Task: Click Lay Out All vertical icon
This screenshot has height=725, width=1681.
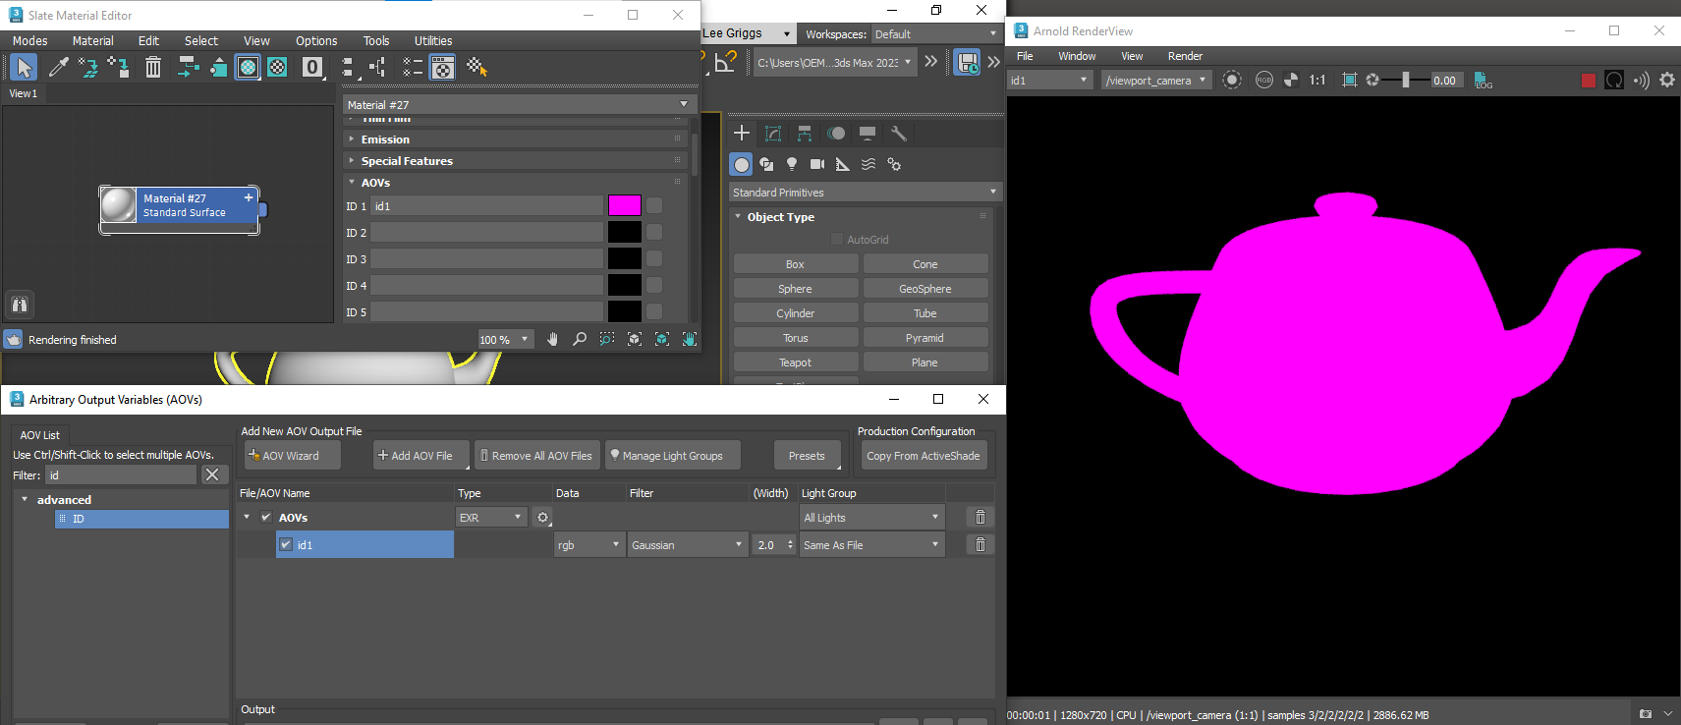Action: [347, 67]
